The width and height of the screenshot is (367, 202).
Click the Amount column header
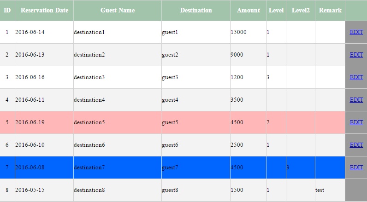(249, 11)
